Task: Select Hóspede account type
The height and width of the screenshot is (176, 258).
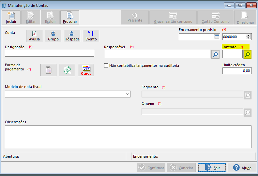Action: pyautogui.click(x=72, y=36)
